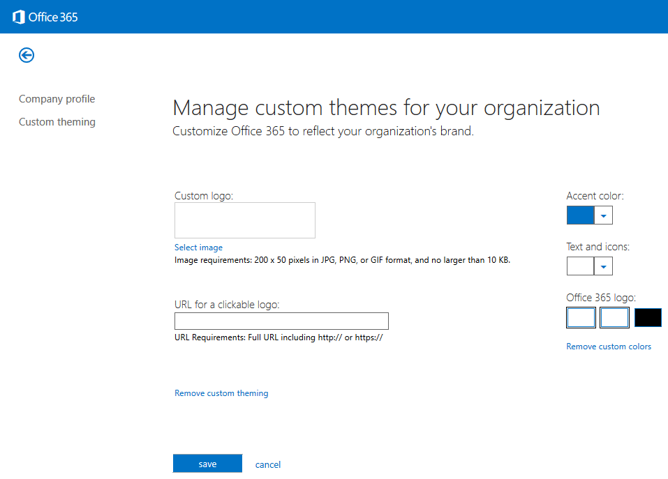Click the blue Accent color swatch
The width and height of the screenshot is (668, 479).
pyautogui.click(x=580, y=215)
